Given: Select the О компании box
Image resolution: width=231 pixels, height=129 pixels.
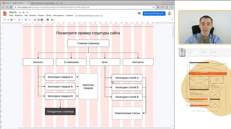Looking at the screenshot, I should coord(71,62).
